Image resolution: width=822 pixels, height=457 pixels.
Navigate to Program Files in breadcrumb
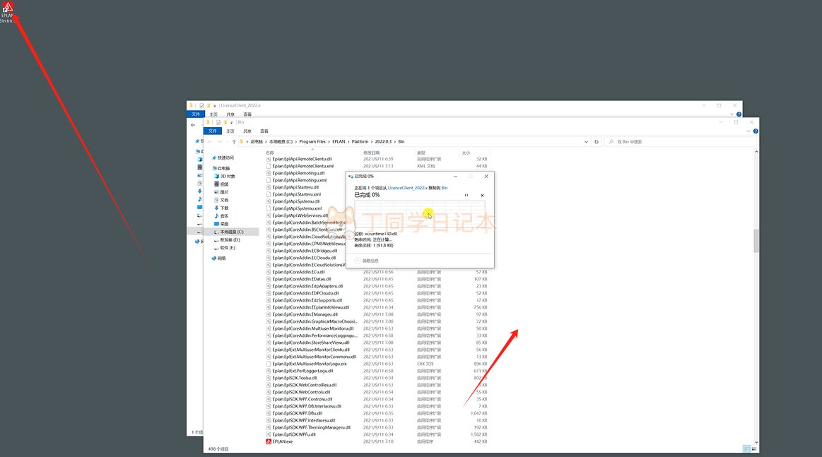click(312, 142)
